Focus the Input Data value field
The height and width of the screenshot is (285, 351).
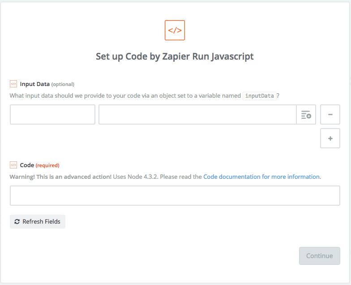[x=197, y=115]
